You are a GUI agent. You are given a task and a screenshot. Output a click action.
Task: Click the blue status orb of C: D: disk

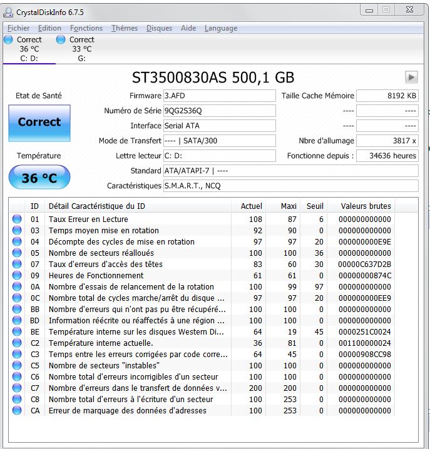[x=8, y=39]
